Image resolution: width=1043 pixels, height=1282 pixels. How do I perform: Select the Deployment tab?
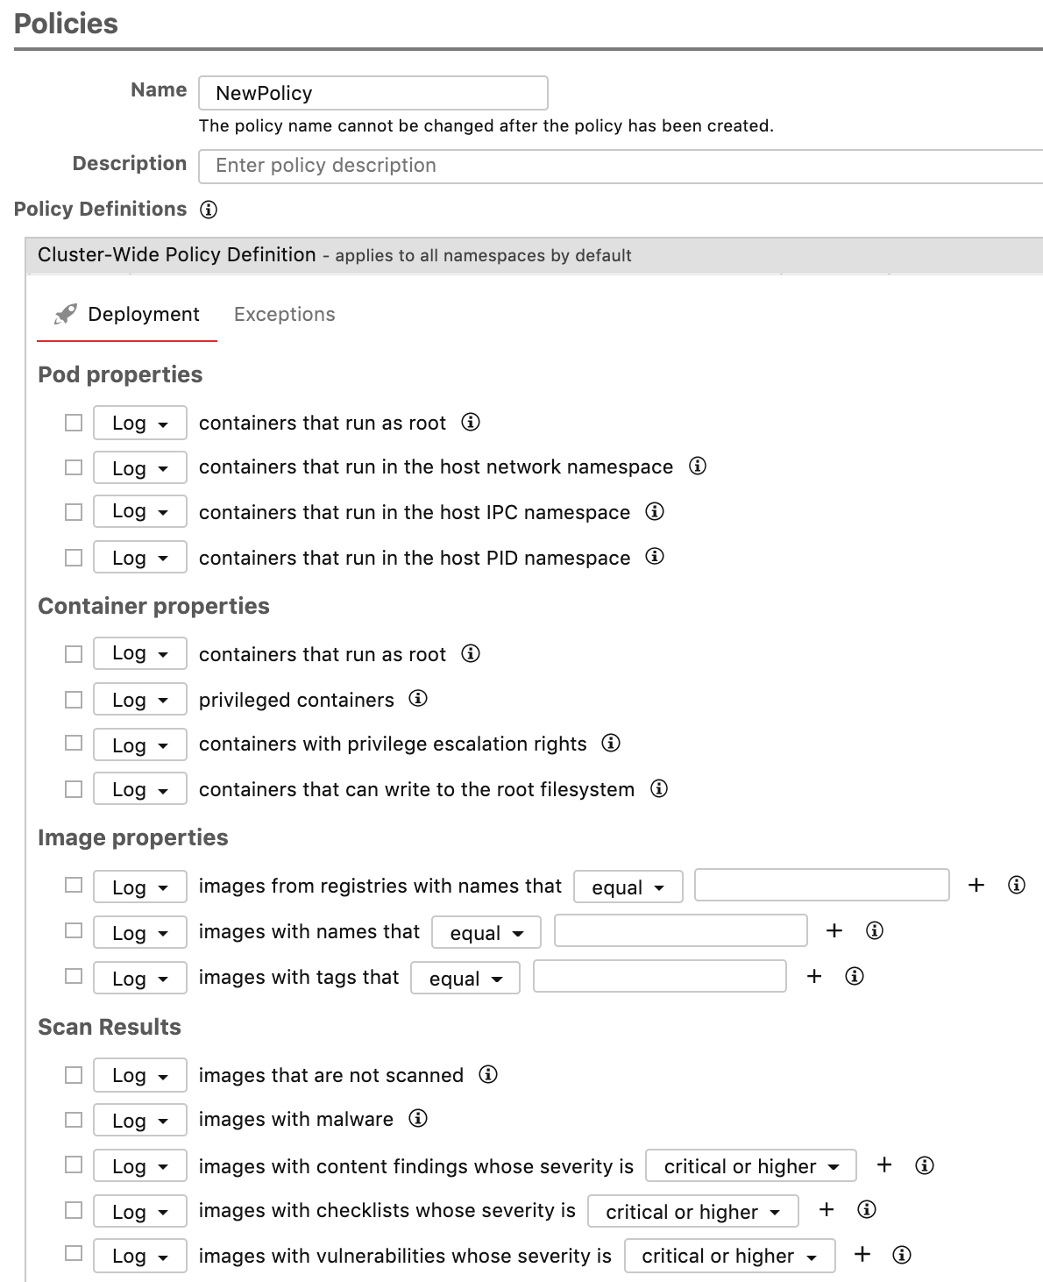[127, 314]
